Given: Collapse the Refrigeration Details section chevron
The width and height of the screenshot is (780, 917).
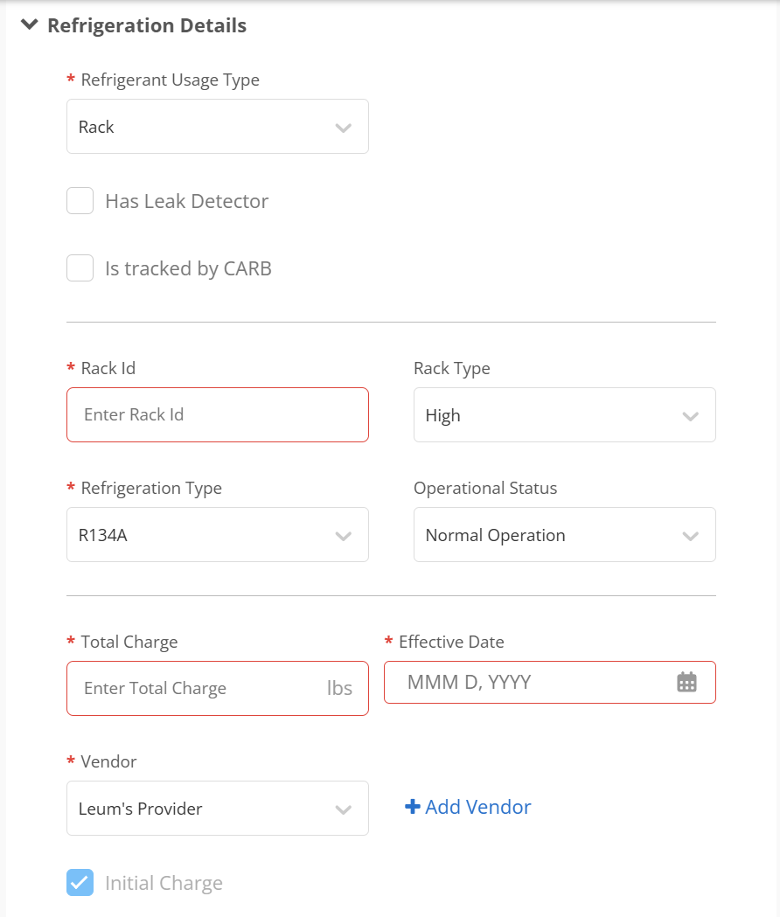Looking at the screenshot, I should [30, 25].
